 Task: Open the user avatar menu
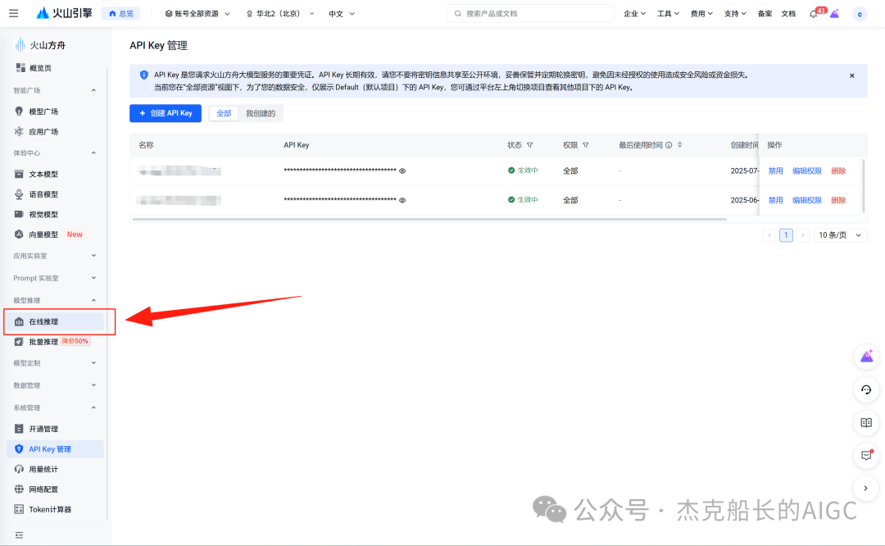coord(860,14)
